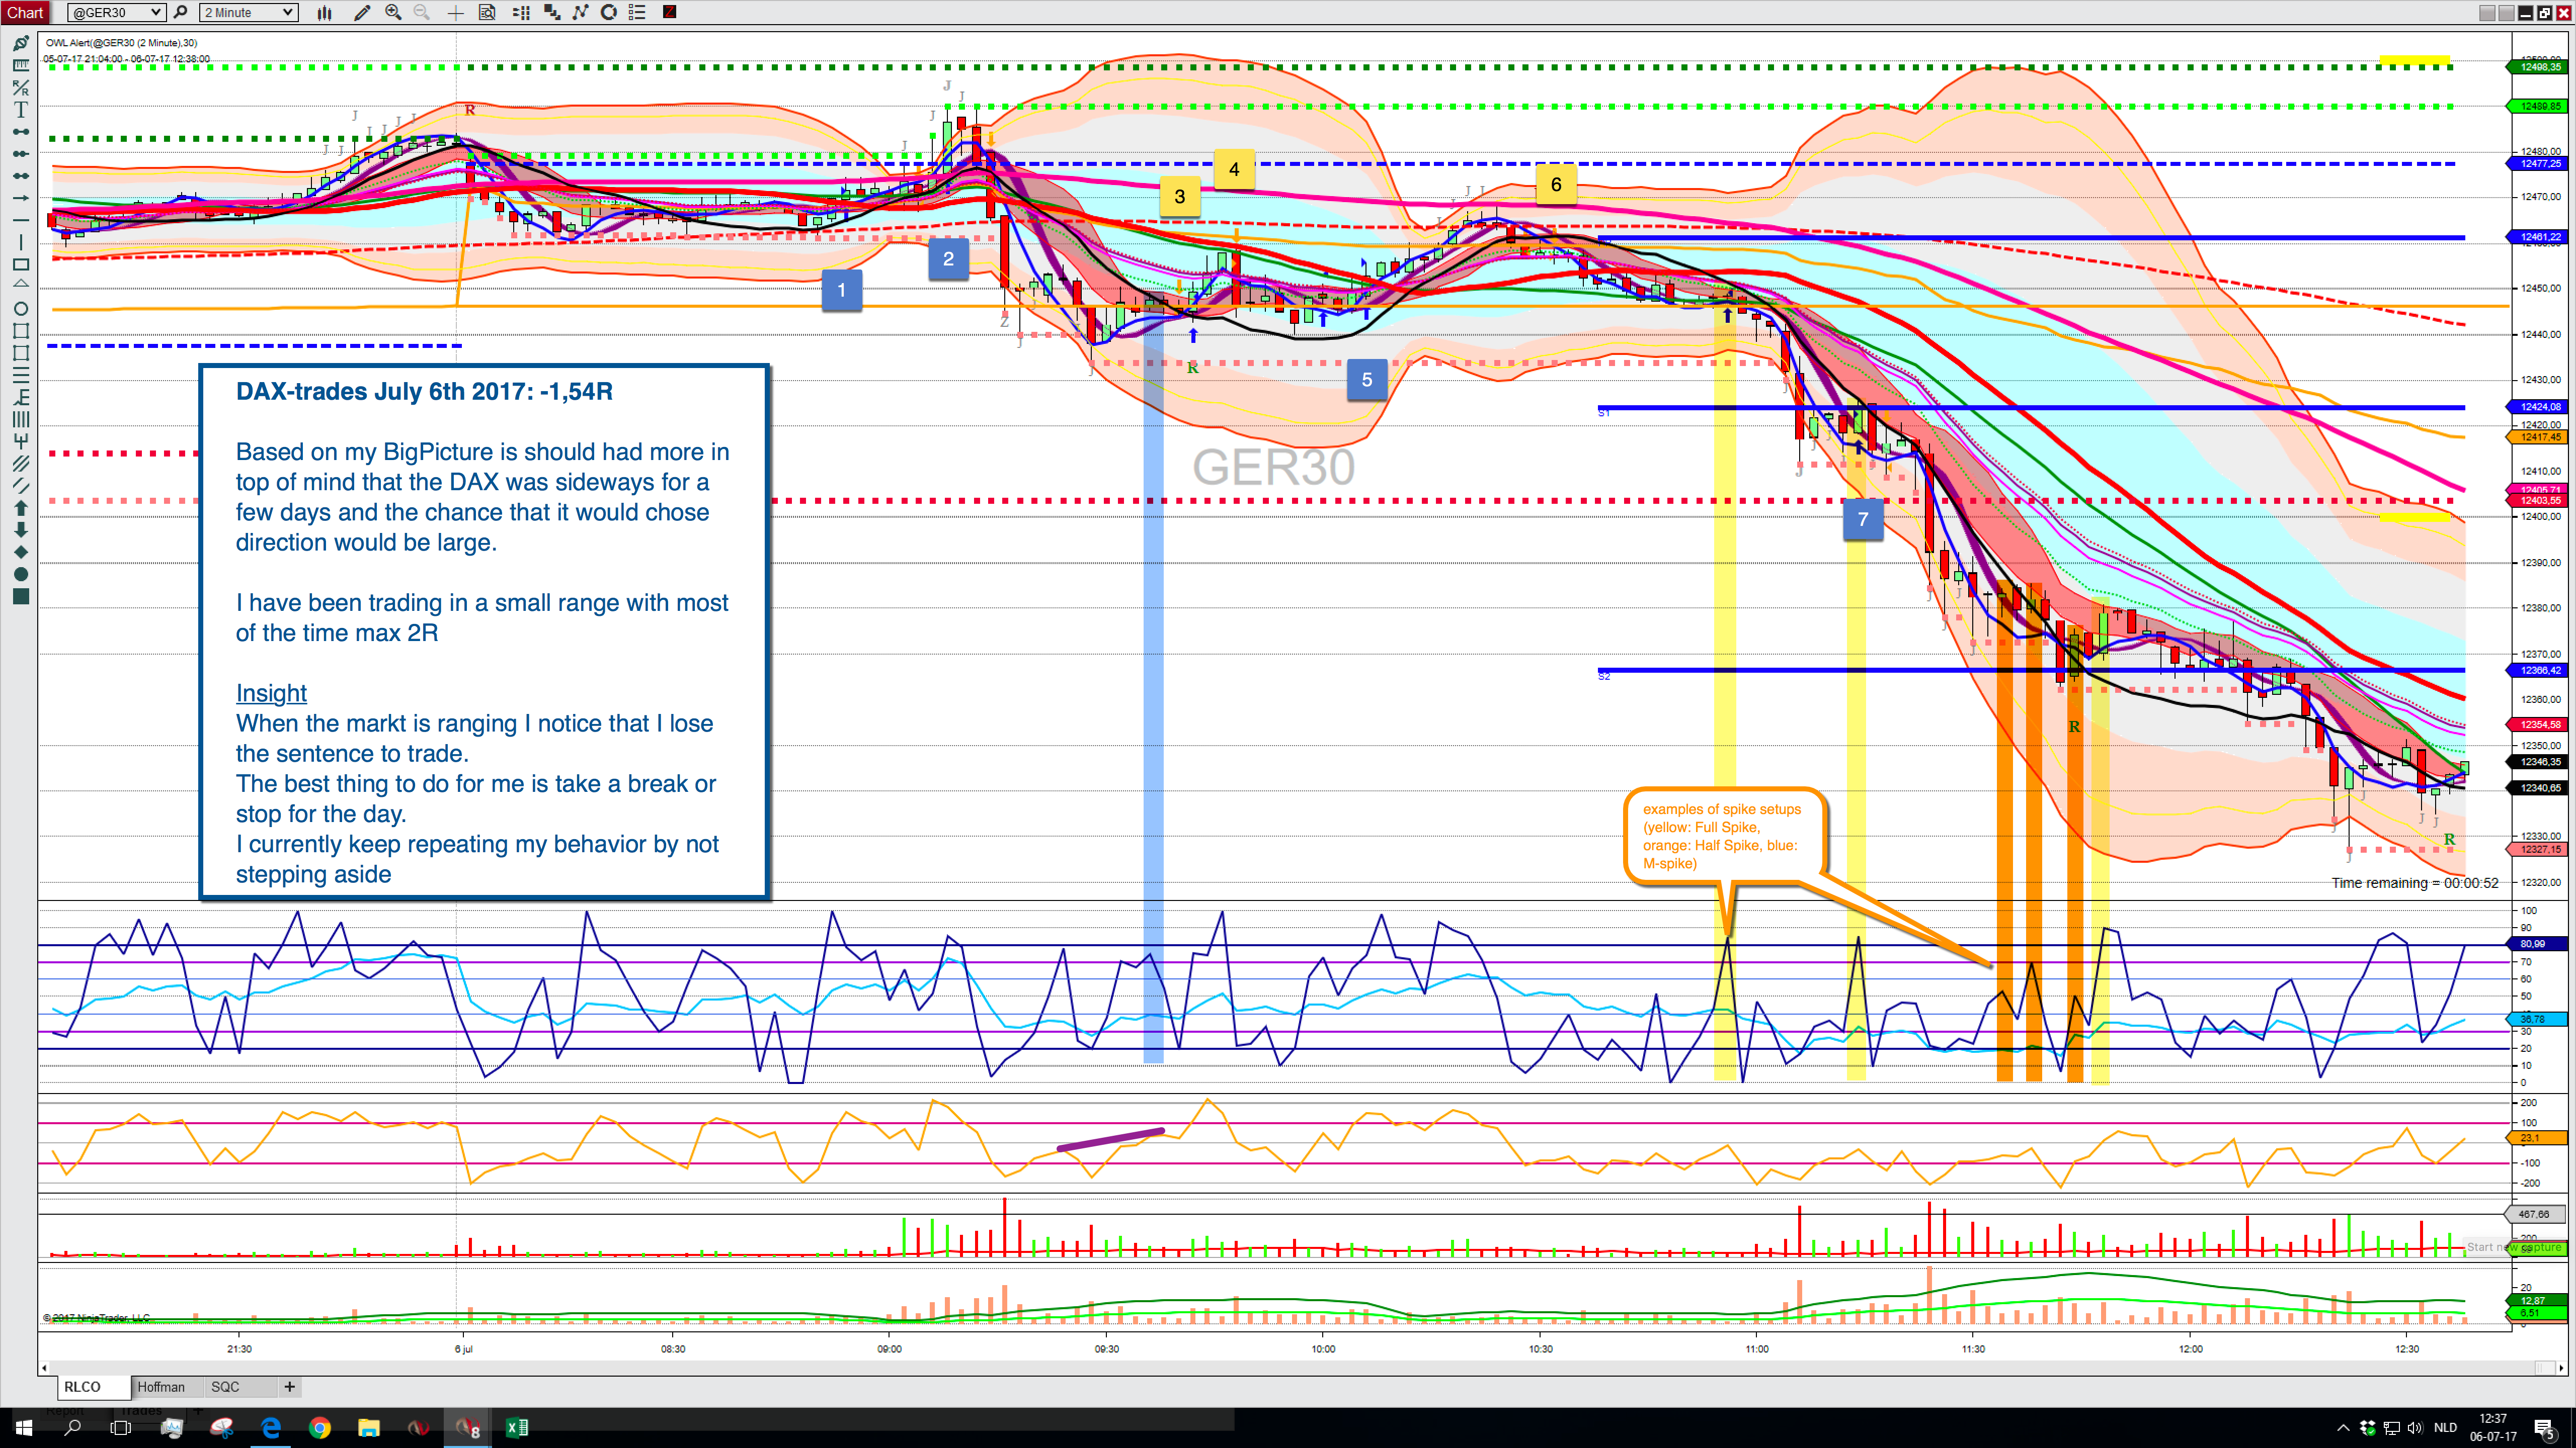This screenshot has height=1448, width=2576.
Task: Select the Arrow Down marker tool
Action: click(20, 529)
